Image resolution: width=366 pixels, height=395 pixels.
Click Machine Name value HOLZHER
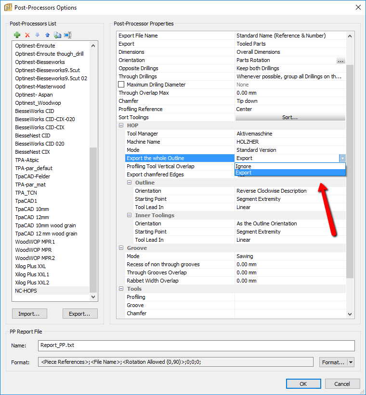pos(248,142)
